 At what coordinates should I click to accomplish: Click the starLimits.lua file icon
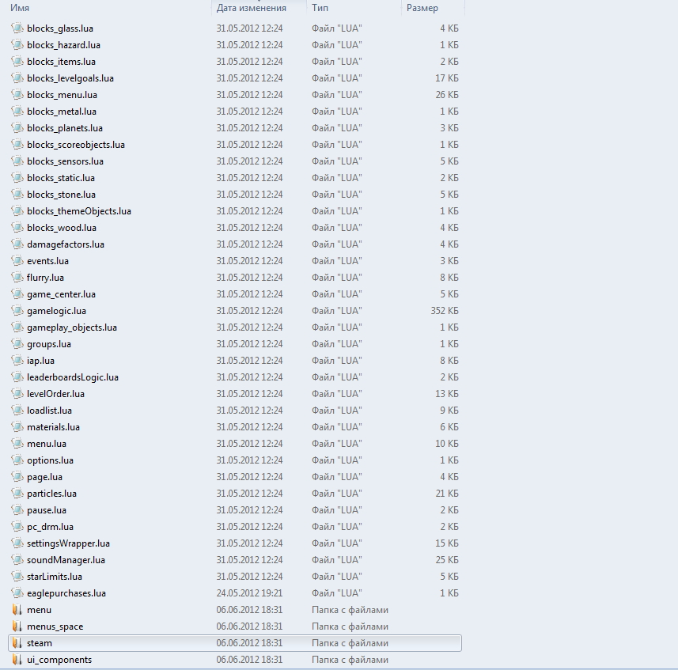click(x=17, y=576)
